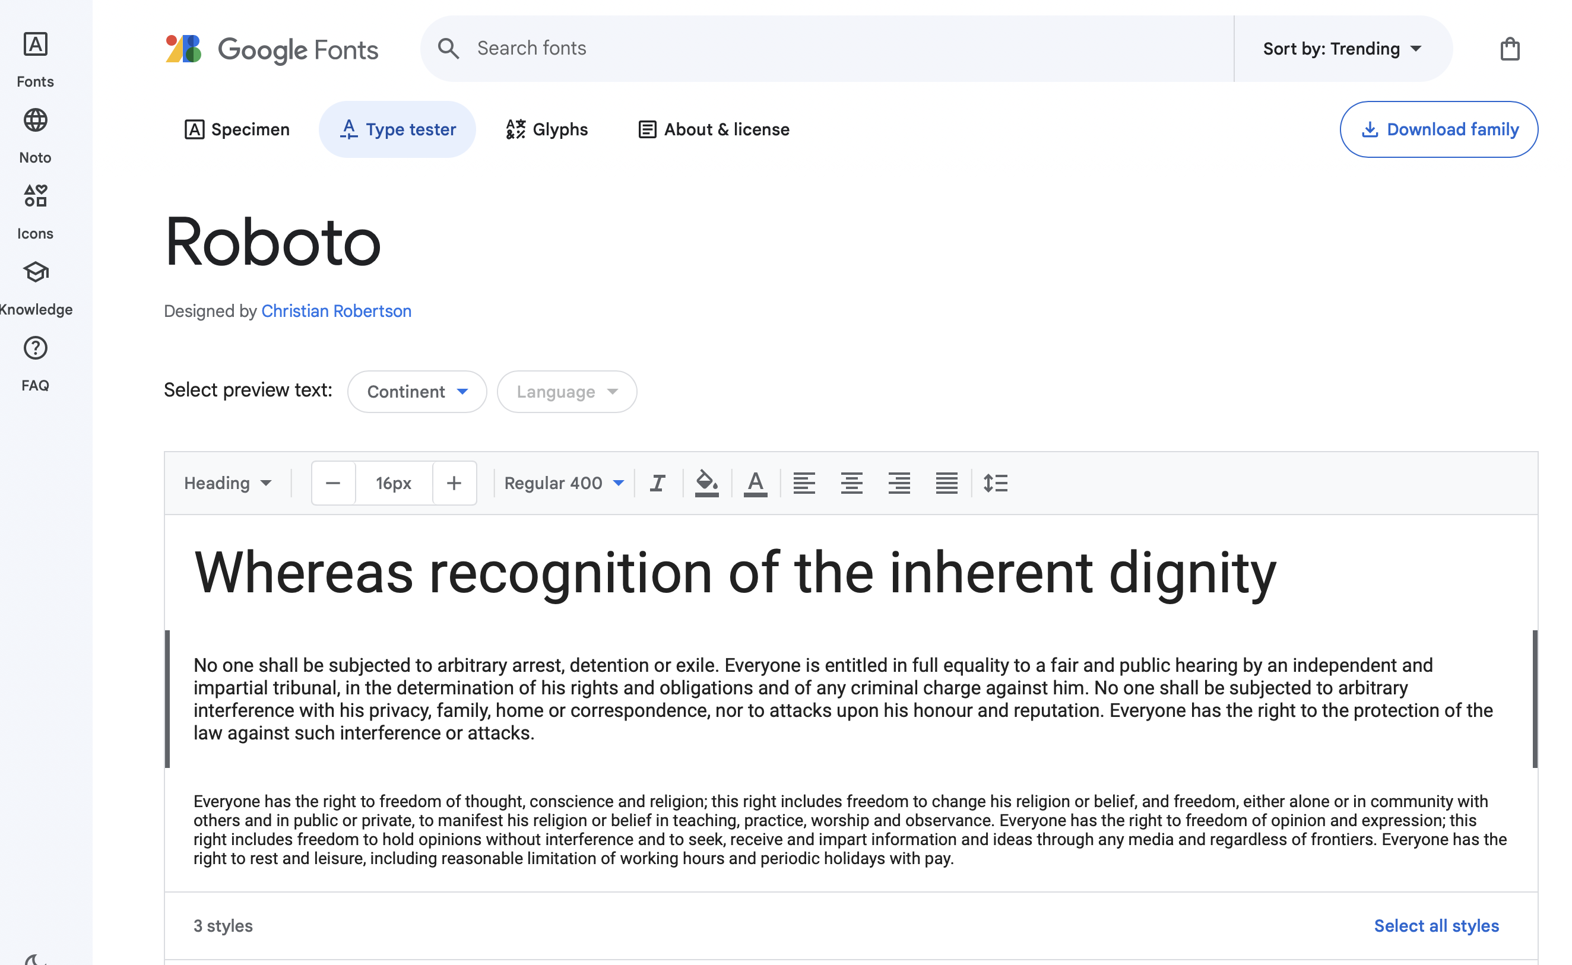Image resolution: width=1572 pixels, height=965 pixels.
Task: Click the search magnifier icon
Action: 448,49
